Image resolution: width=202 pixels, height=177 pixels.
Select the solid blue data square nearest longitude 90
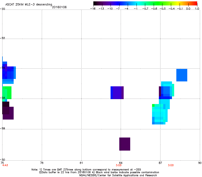[182, 75]
